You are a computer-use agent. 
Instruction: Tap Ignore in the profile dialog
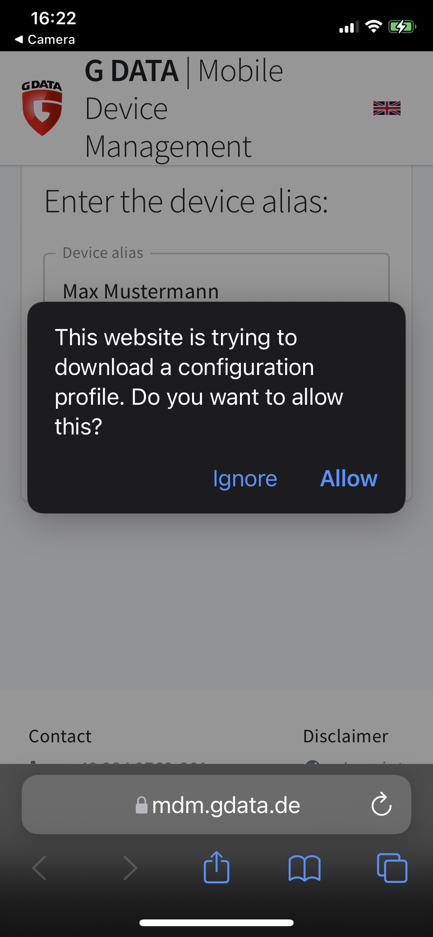pos(245,479)
